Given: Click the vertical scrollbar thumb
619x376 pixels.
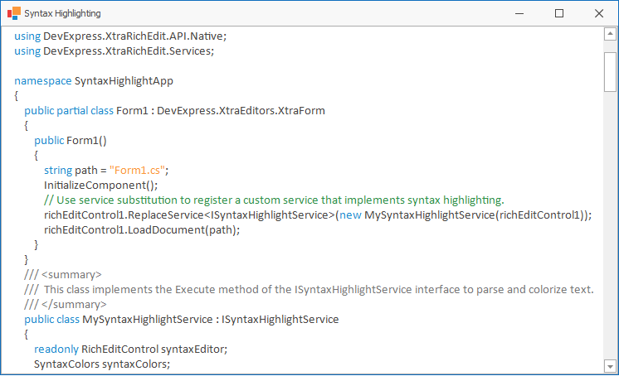Looking at the screenshot, I should [610, 72].
